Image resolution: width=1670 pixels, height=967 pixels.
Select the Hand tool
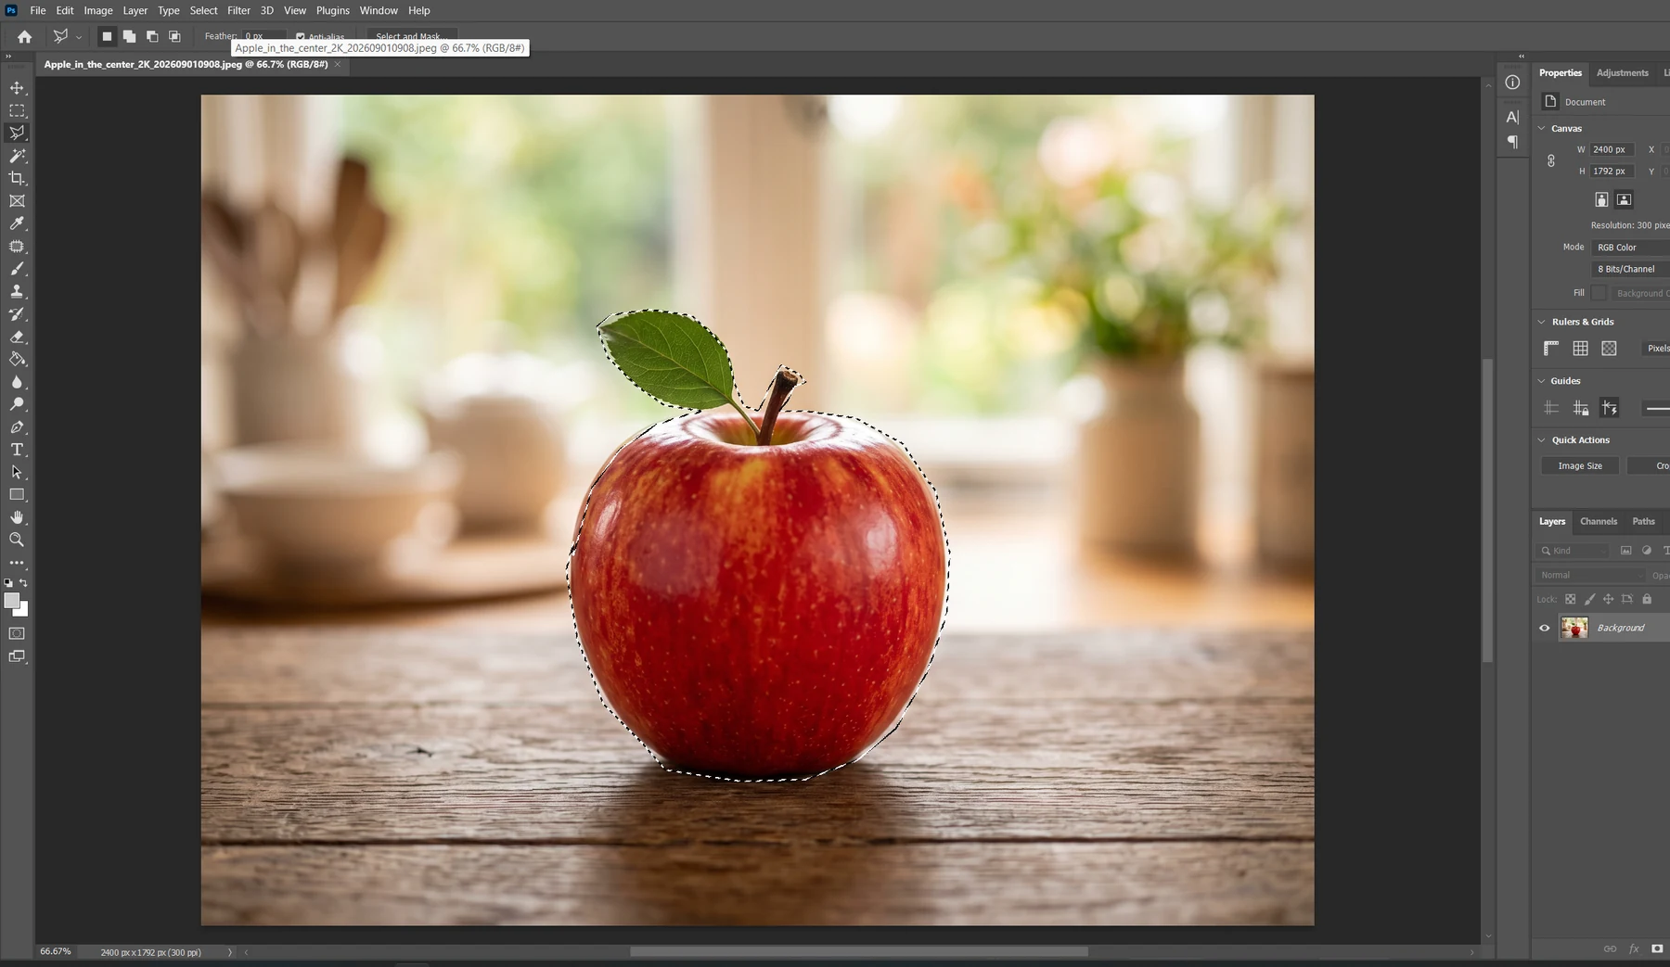tap(17, 517)
